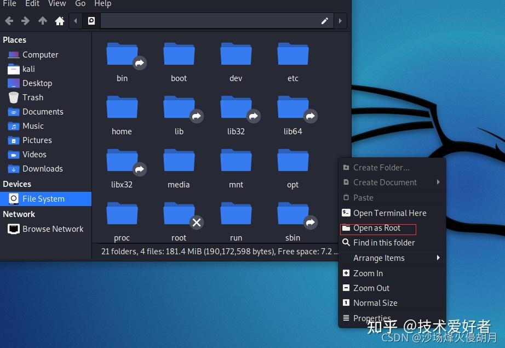Image resolution: width=505 pixels, height=348 pixels.
Task: Open the dev folder
Action: coord(236,62)
